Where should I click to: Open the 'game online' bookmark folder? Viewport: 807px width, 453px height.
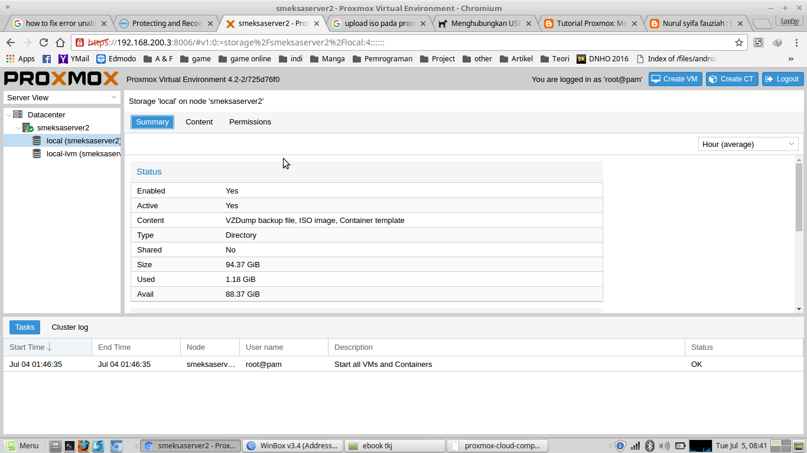point(245,58)
